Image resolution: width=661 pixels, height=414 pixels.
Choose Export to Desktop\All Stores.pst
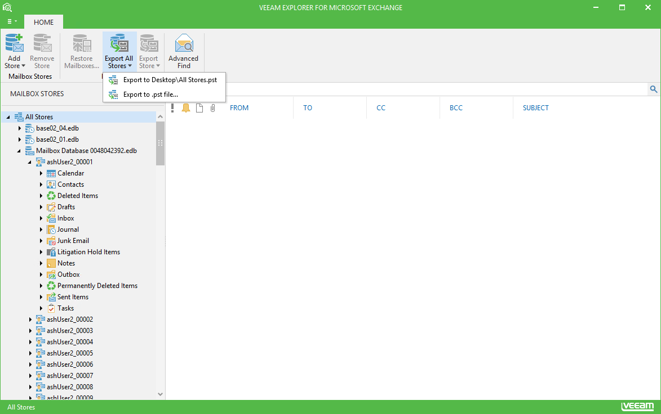click(164, 80)
